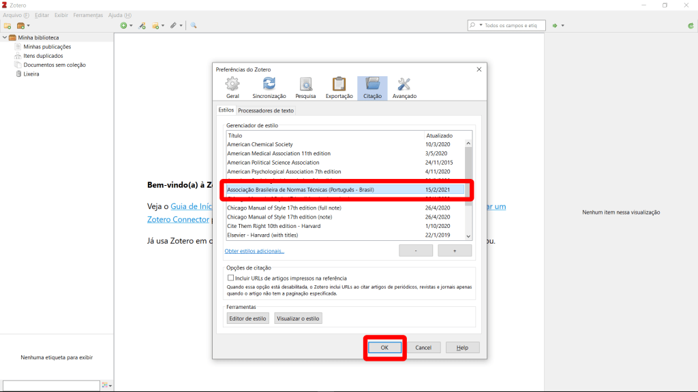Click the Obter estilos adicionais link

pyautogui.click(x=254, y=251)
